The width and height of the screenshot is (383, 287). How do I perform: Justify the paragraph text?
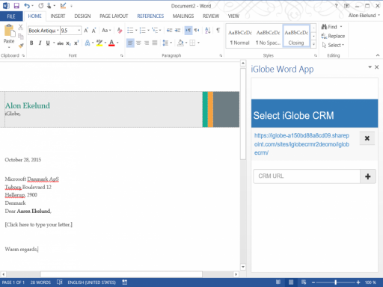[155, 43]
